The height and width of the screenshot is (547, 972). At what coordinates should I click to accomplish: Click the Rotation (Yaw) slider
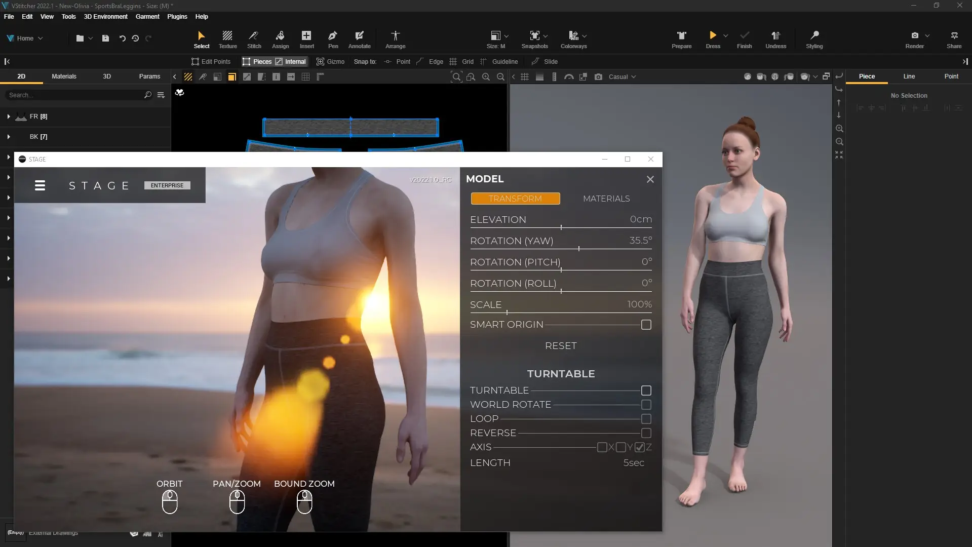(578, 249)
